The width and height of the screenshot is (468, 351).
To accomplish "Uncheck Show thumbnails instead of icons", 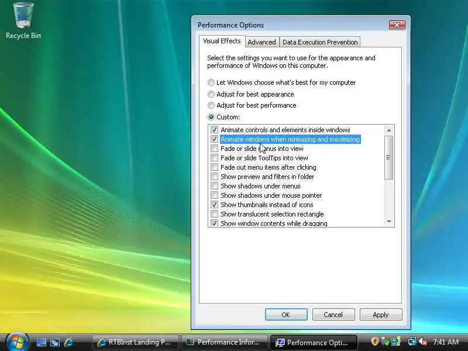I will point(214,204).
